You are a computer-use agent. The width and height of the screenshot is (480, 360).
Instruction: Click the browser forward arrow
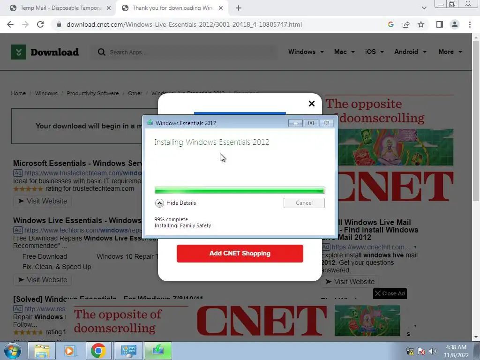pyautogui.click(x=25, y=24)
